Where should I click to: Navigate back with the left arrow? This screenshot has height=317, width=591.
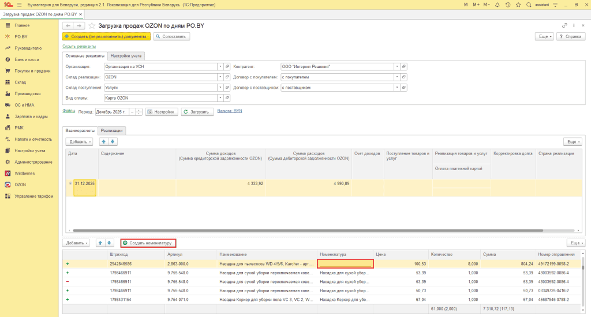point(68,25)
